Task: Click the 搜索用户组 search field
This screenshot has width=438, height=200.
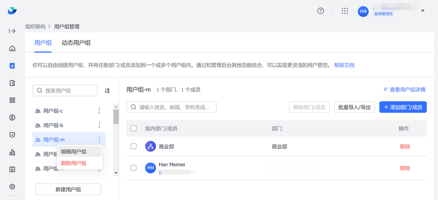Action: coord(65,91)
